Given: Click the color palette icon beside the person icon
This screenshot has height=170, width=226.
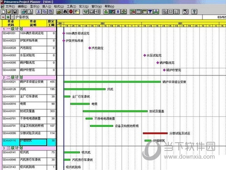Looking at the screenshot, I should click(112, 12).
